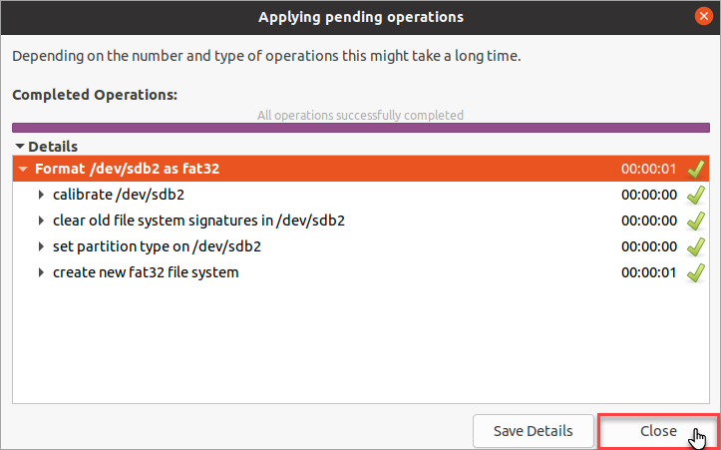The height and width of the screenshot is (450, 721).
Task: Click checkmark for set partition type row
Action: [x=696, y=247]
